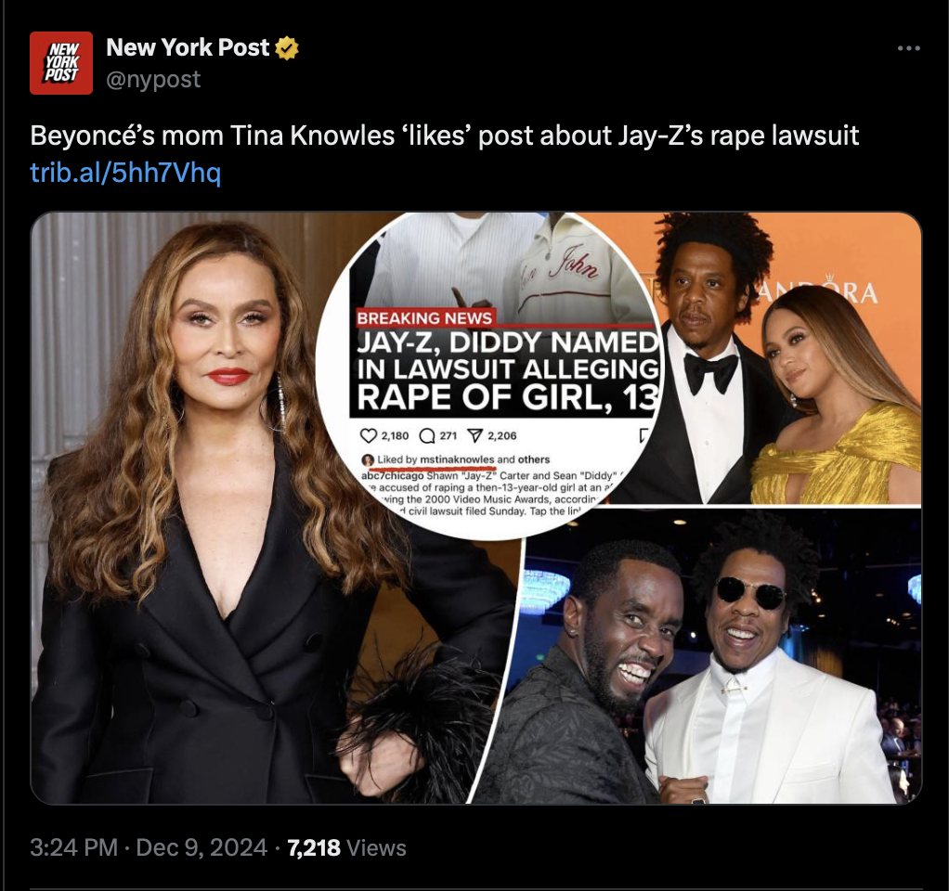Click the Breaking News circular screenshot inset

pyautogui.click(x=490, y=375)
